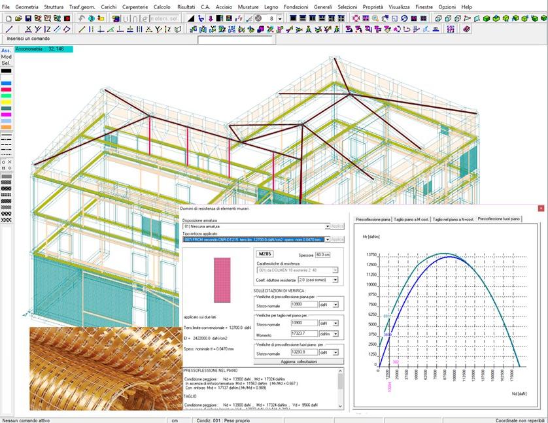Open the Tipo rinforzo applicato dropdown
This screenshot has height=423, width=548.
pyautogui.click(x=328, y=240)
